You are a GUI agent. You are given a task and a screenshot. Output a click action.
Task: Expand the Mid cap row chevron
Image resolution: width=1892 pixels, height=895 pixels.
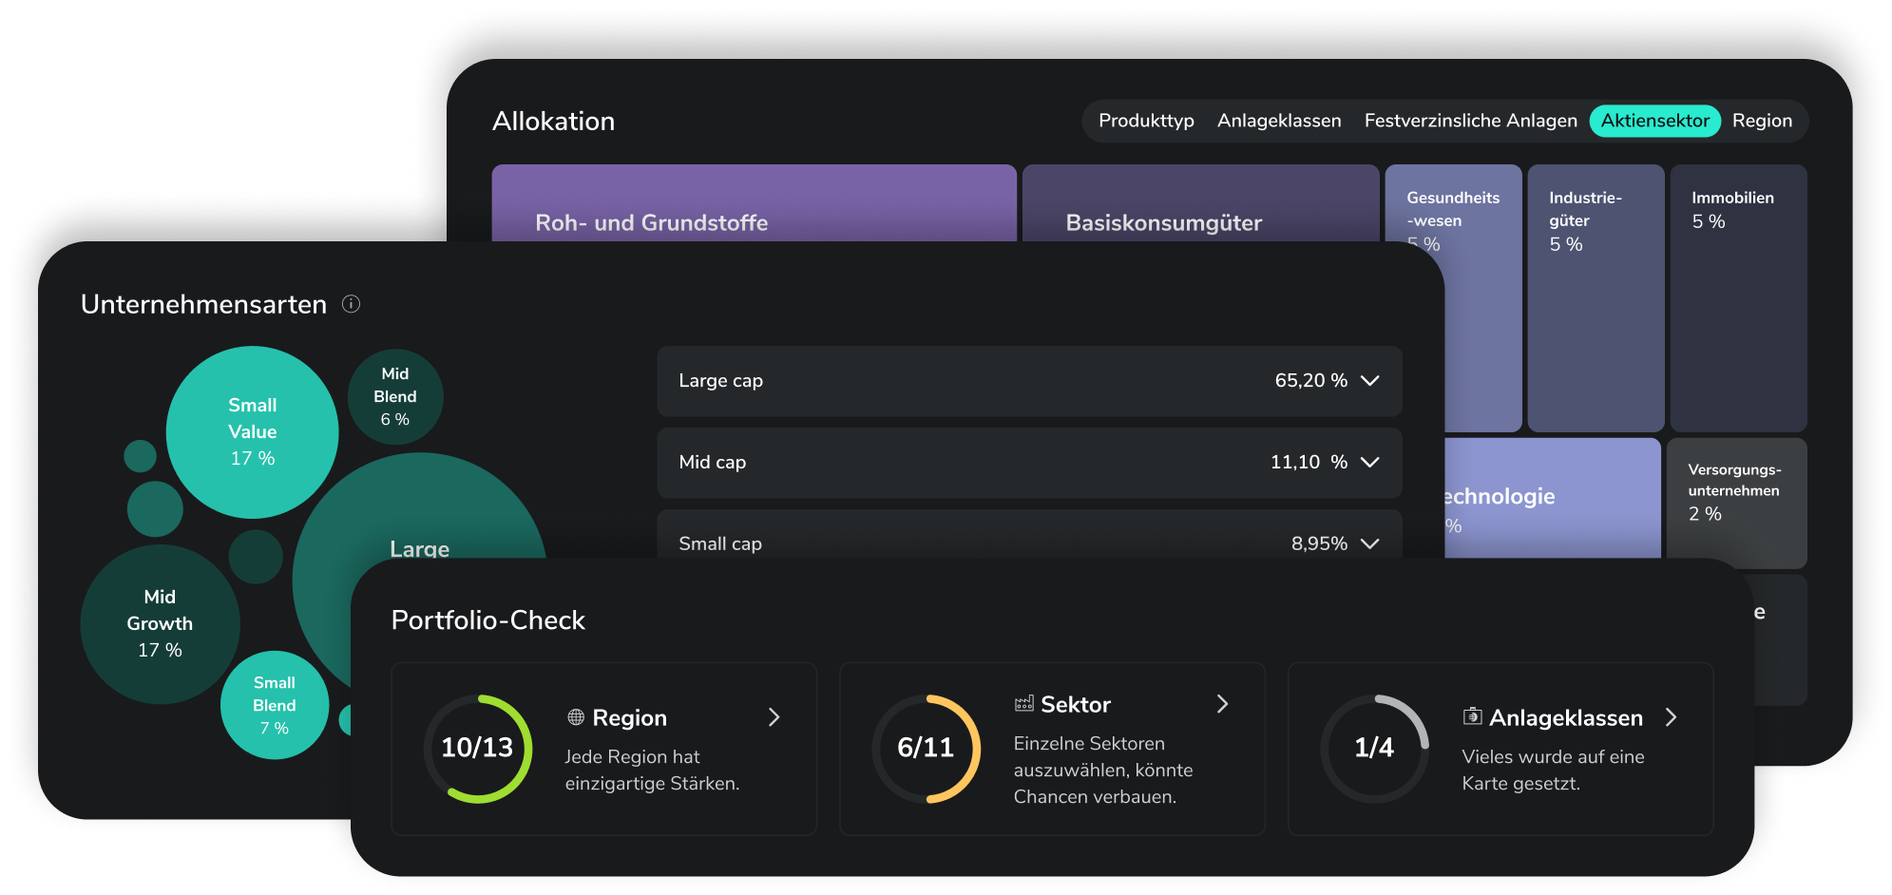point(1369,462)
